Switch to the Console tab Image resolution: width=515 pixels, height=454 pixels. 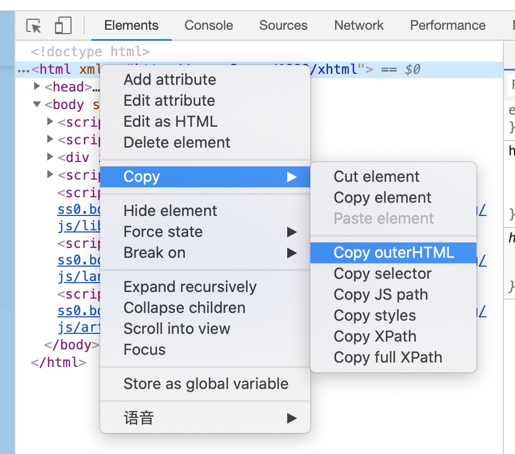pyautogui.click(x=208, y=25)
